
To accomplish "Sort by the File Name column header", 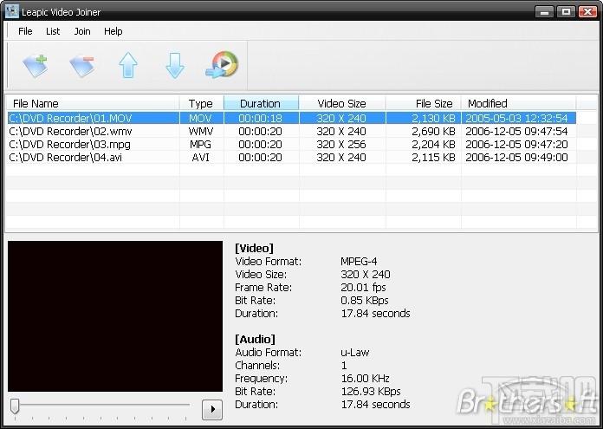I will click(x=93, y=103).
